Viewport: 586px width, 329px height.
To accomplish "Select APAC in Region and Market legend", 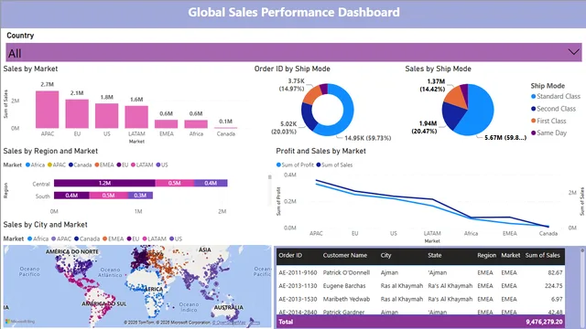I will (x=57, y=164).
